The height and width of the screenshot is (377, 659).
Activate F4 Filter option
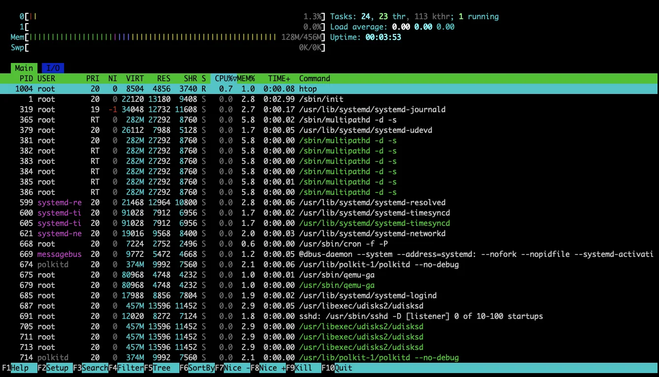126,368
